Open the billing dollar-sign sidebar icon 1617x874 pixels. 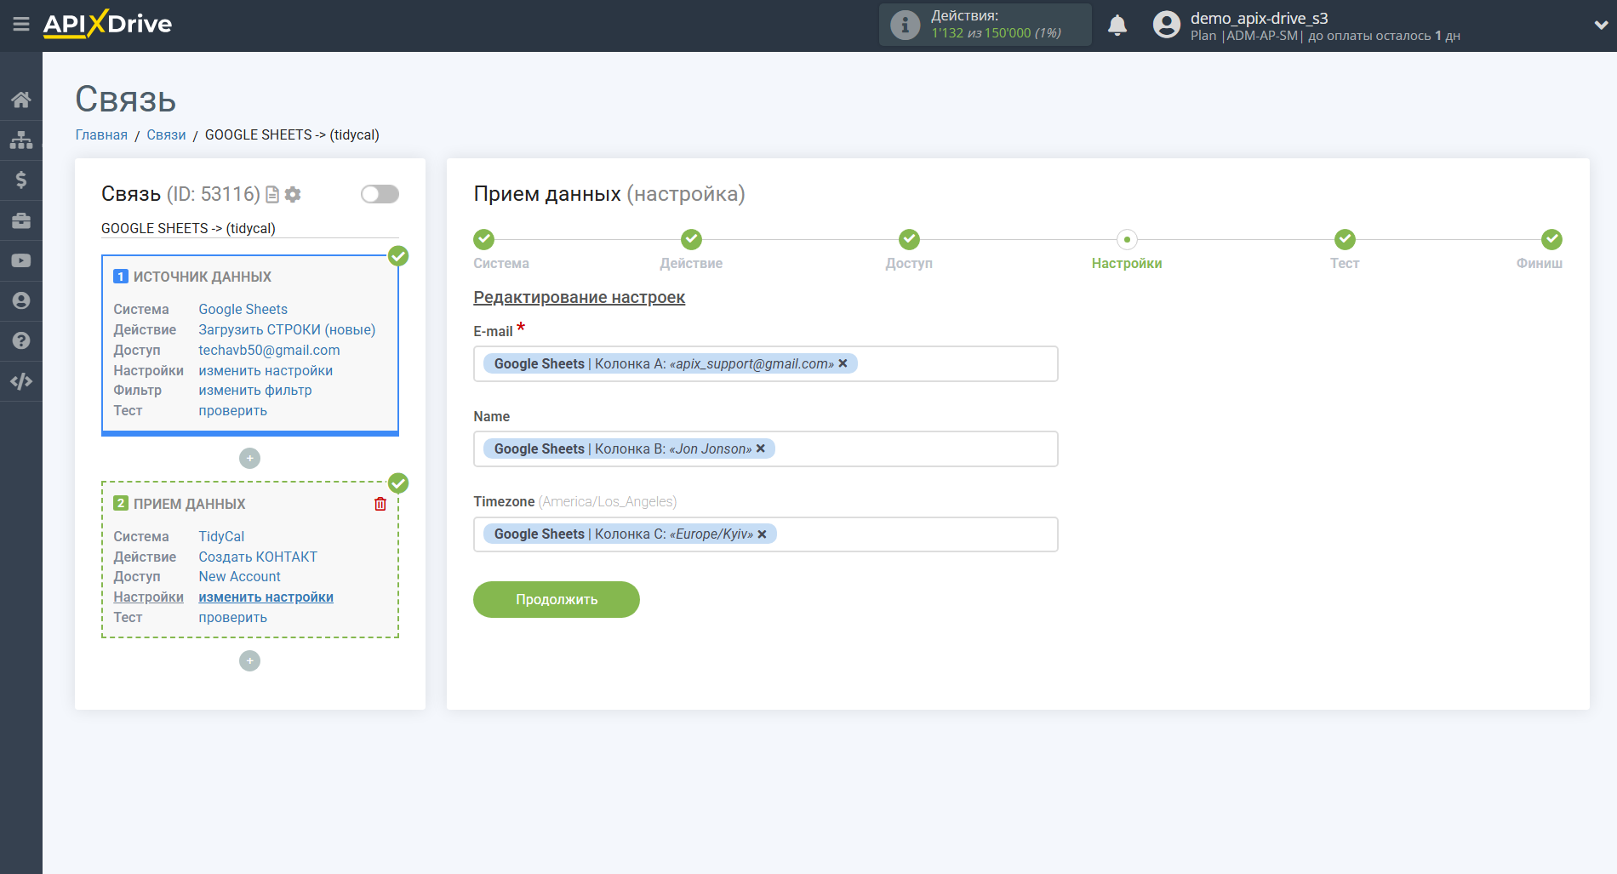point(21,180)
